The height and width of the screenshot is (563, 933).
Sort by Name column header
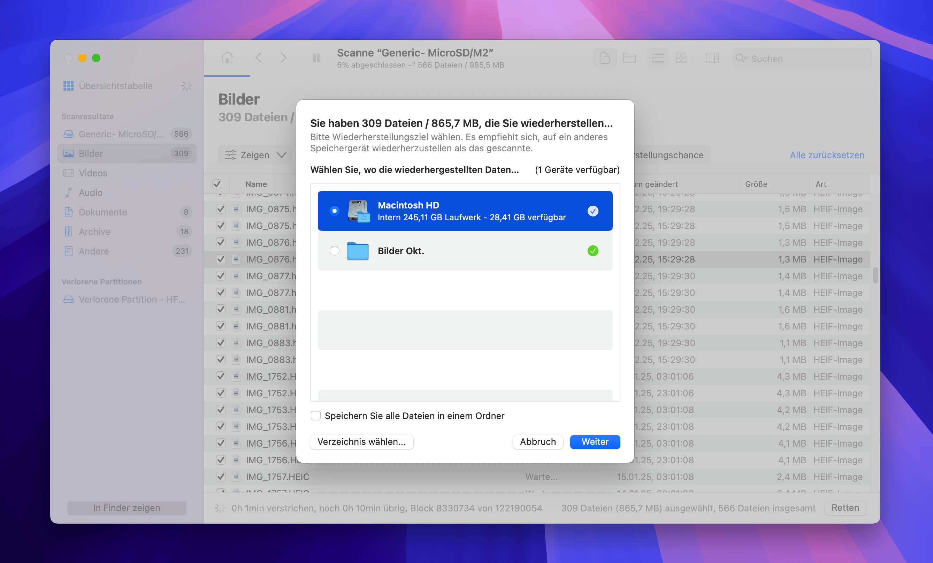[x=256, y=184]
